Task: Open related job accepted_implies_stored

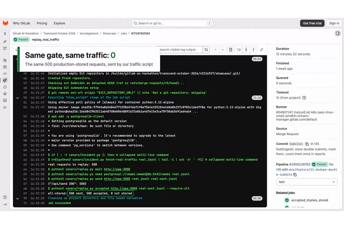Action: pos(309,200)
